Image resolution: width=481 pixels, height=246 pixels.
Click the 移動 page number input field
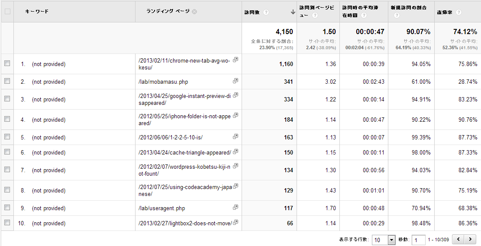coord(418,240)
